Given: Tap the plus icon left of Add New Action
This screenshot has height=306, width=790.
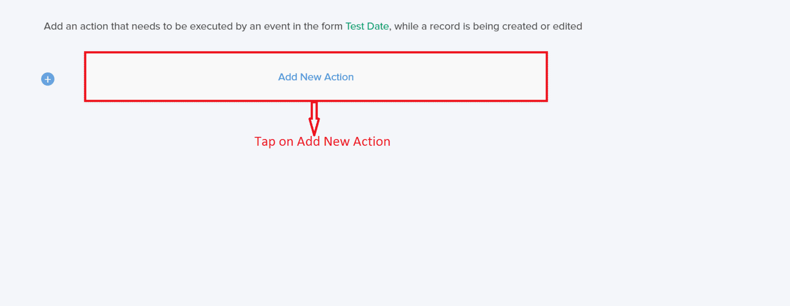Looking at the screenshot, I should [x=48, y=79].
